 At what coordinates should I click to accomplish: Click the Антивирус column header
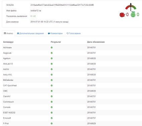point(8,42)
